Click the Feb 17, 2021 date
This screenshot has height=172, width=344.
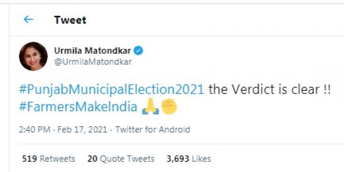[83, 129]
